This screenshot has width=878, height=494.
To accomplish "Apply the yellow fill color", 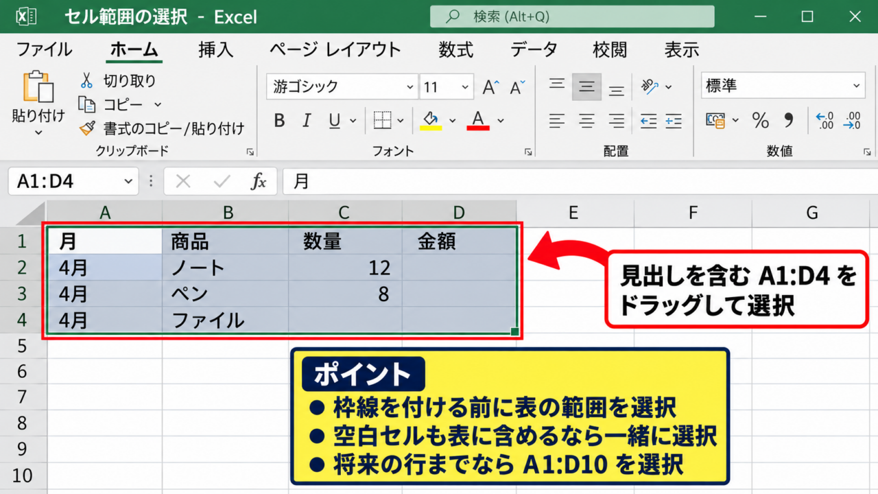I will coord(430,121).
